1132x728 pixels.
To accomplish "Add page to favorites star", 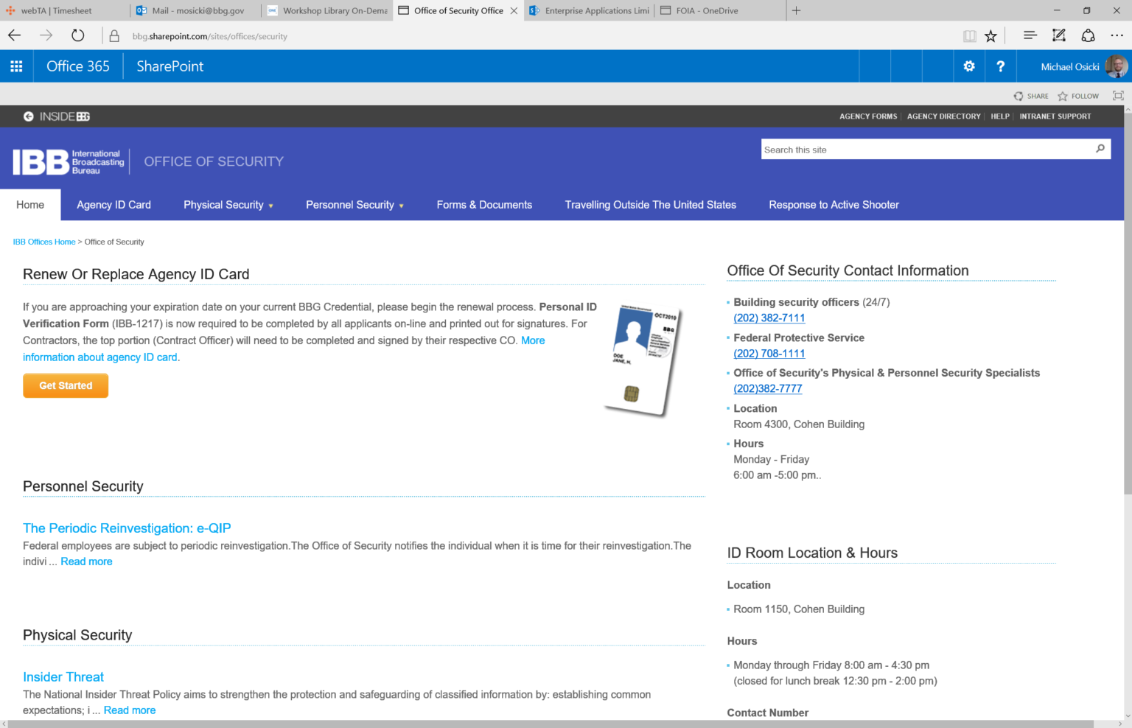I will pos(991,36).
